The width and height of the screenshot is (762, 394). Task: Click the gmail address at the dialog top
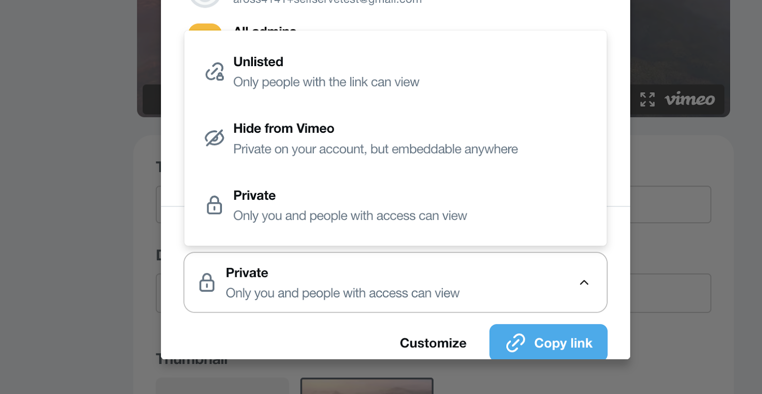coord(327,2)
